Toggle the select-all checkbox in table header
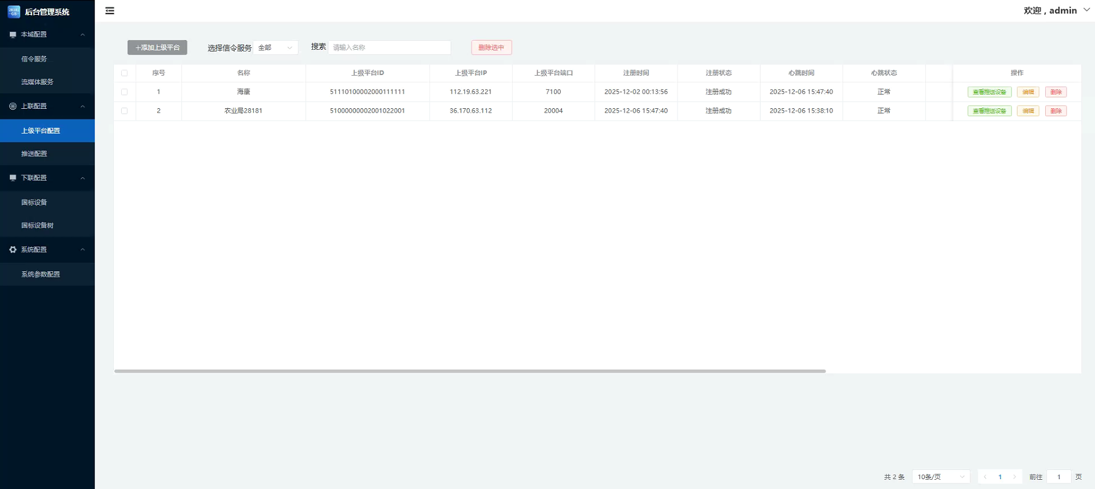Image resolution: width=1095 pixels, height=489 pixels. [x=125, y=73]
